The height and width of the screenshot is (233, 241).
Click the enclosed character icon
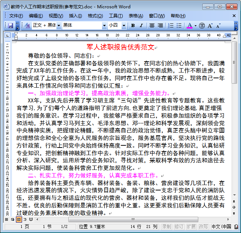tap(202, 26)
